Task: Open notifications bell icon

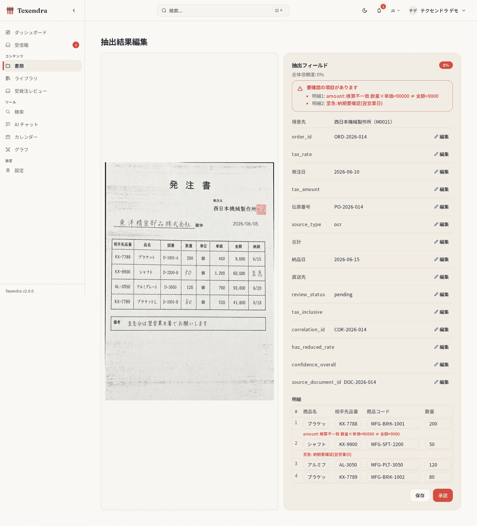Action: click(379, 10)
